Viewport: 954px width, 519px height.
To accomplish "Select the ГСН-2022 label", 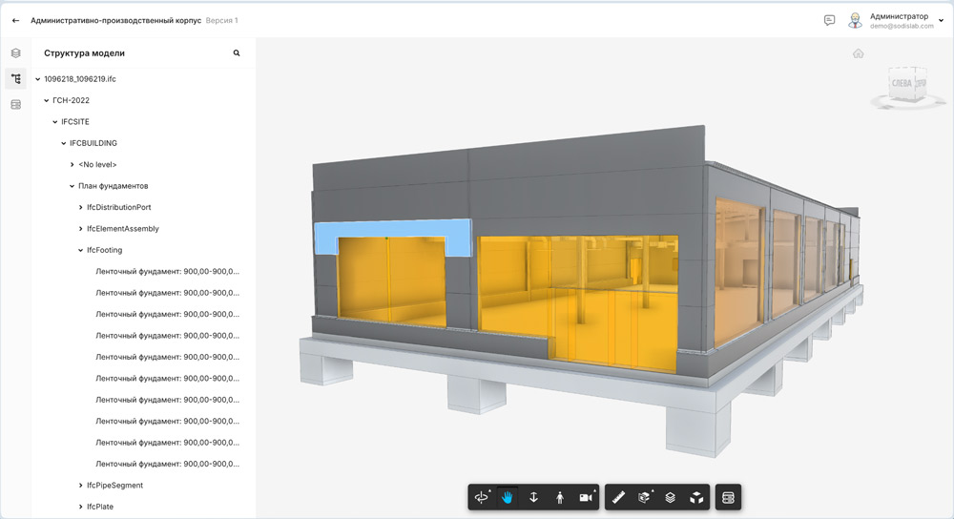I will point(71,100).
